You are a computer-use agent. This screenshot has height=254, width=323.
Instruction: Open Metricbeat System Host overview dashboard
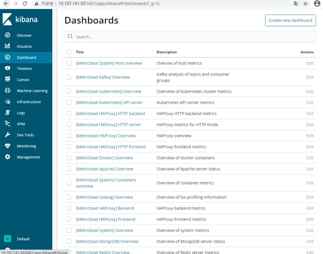click(109, 63)
